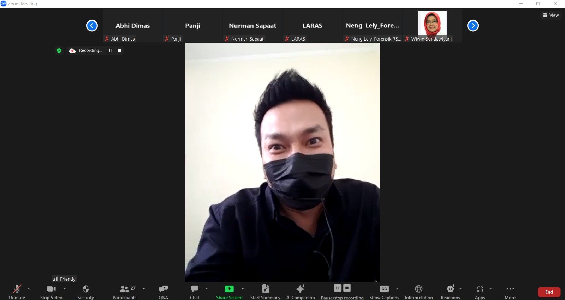Click muted mic icon beside LARAS name
565x300 pixels.
pos(287,39)
